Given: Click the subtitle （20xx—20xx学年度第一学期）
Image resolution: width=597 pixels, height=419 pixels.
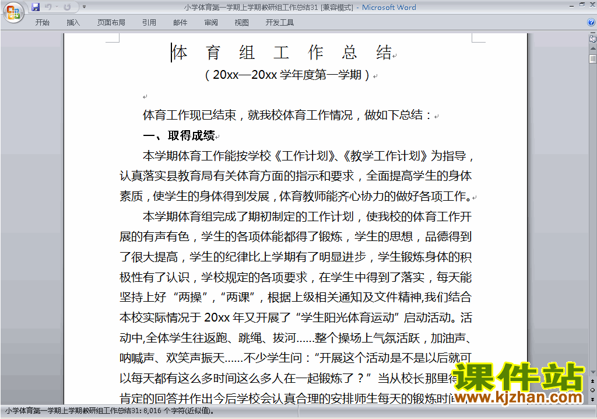Looking at the screenshot, I should pyautogui.click(x=287, y=75).
